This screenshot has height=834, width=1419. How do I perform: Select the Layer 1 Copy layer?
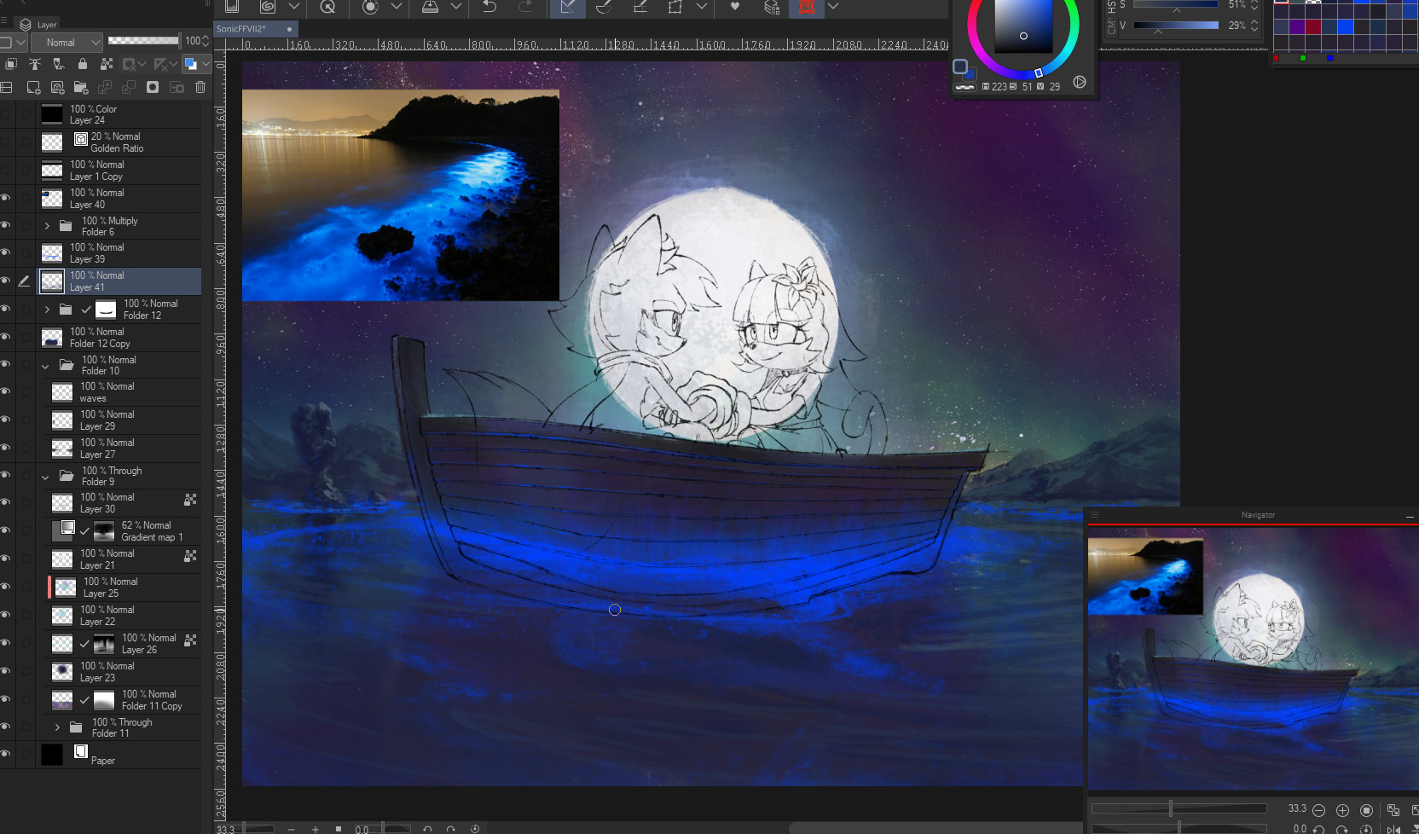pos(119,171)
